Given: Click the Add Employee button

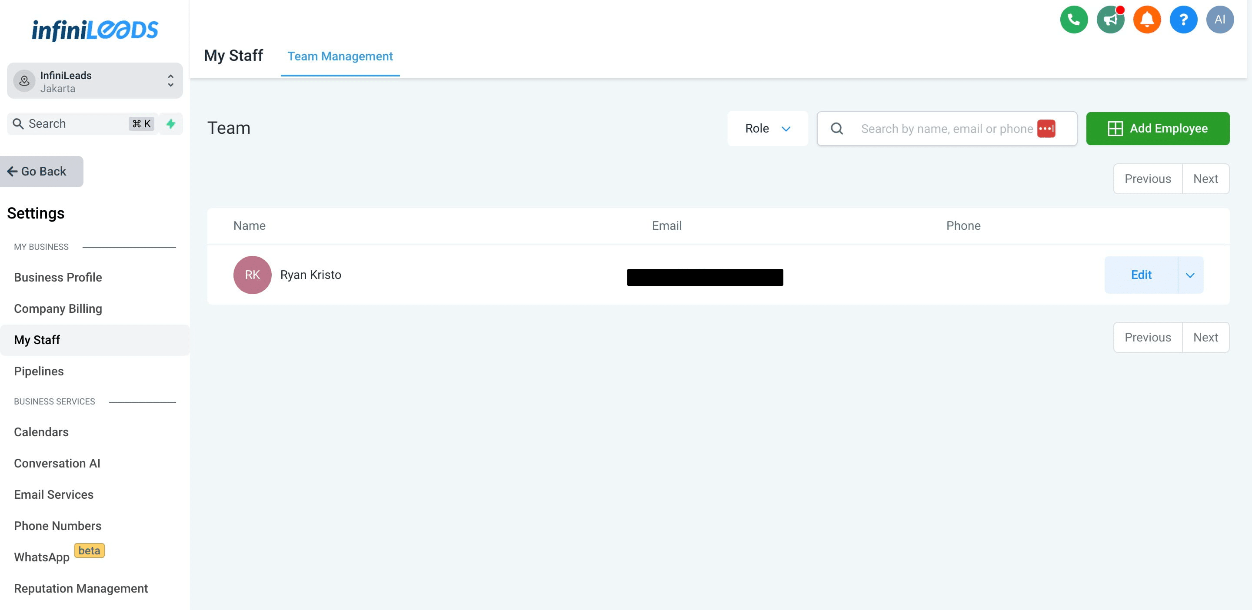Looking at the screenshot, I should 1157,129.
